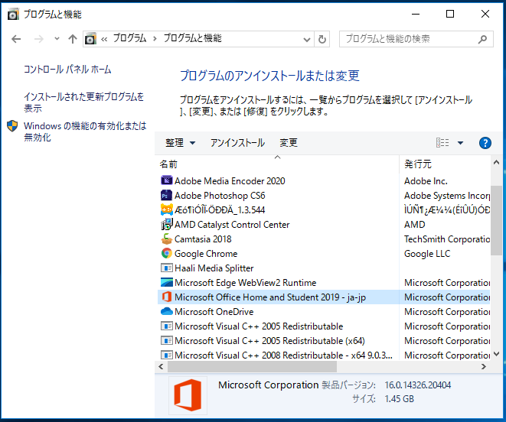The image size is (506, 422).
Task: Select the AMD Catalyst Control Center entry
Action: pyautogui.click(x=232, y=225)
